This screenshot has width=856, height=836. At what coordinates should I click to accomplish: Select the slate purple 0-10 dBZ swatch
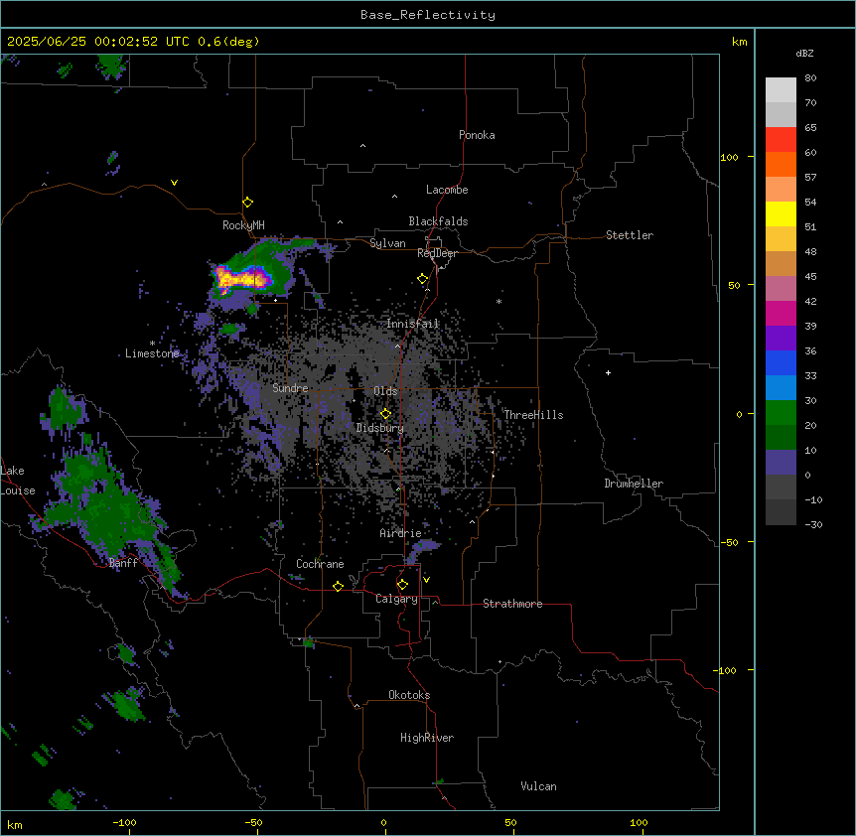(781, 463)
